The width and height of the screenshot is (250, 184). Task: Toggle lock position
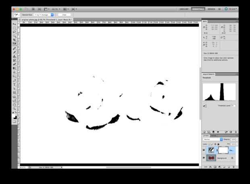pos(215,144)
